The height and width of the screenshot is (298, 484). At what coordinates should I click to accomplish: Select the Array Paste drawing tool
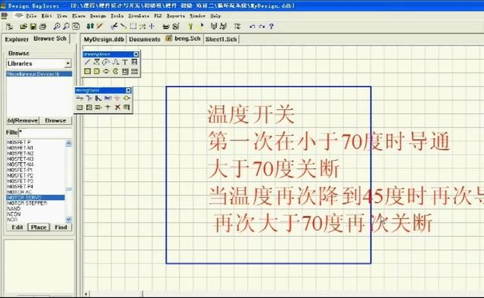135,72
